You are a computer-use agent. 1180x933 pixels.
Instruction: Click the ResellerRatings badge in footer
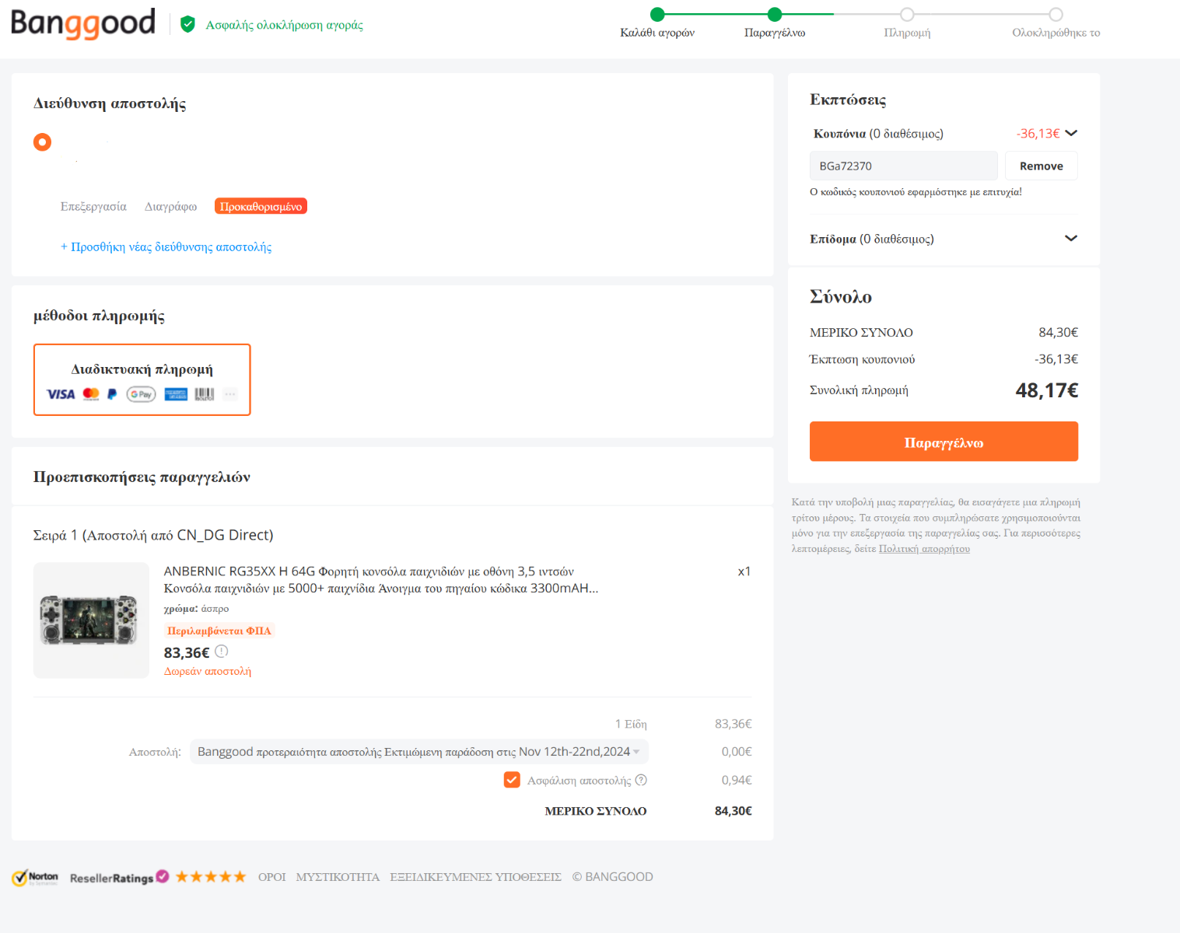[x=118, y=878]
